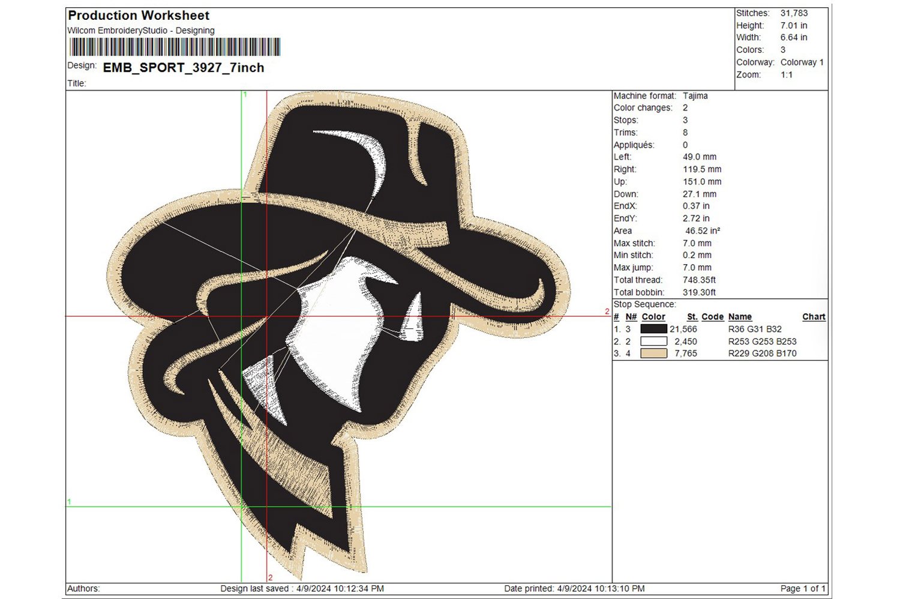Click the "Trims:" label
Screen dimensions: 900x599
click(x=626, y=133)
